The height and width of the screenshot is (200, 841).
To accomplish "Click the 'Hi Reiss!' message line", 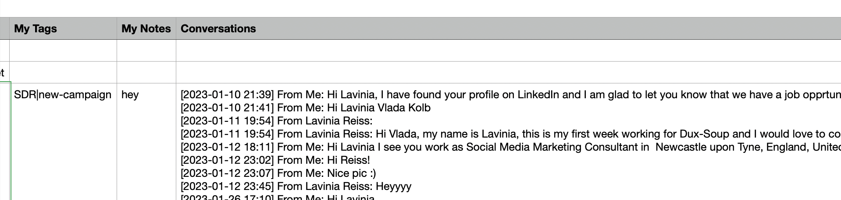I will [275, 160].
